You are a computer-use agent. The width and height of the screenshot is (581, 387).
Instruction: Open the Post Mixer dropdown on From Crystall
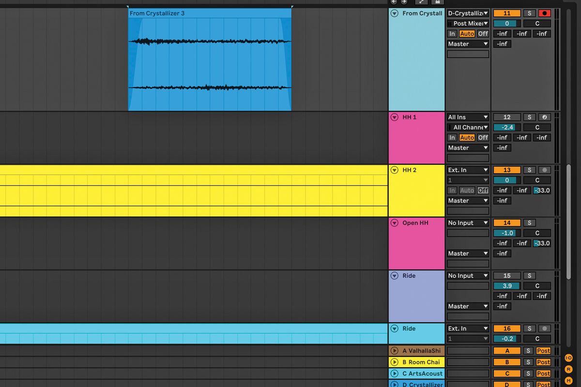point(467,23)
